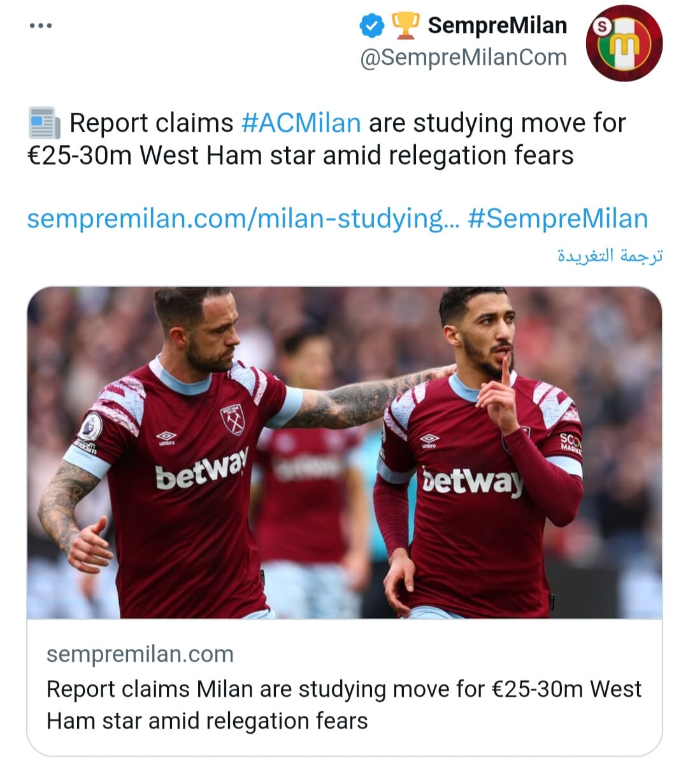The image size is (688, 763).
Task: Follow the sempremilan.com/milan-studying link
Action: click(243, 218)
